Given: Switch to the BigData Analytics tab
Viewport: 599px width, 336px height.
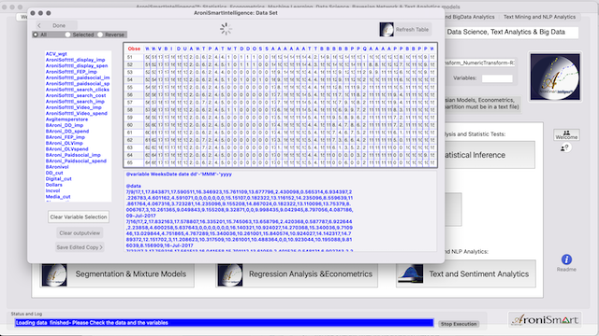Looking at the screenshot, I should coord(471,17).
